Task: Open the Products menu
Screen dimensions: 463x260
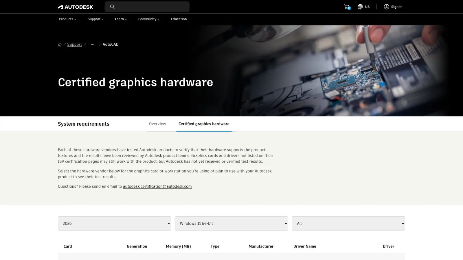Action: 68,19
